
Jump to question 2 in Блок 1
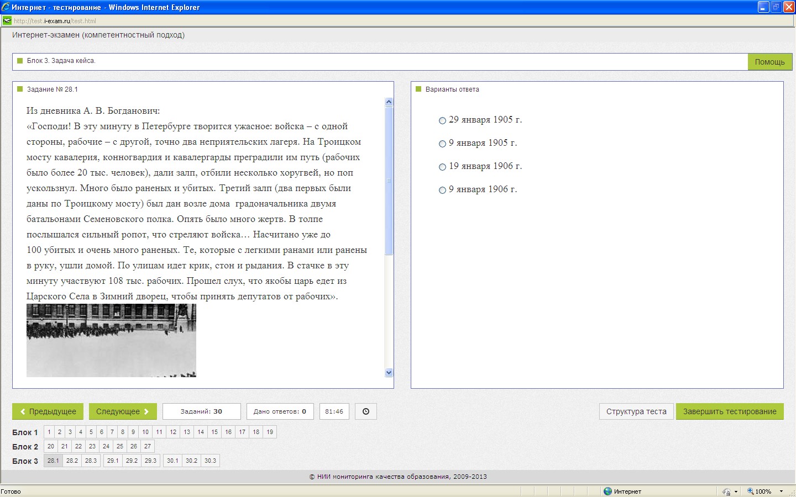pos(60,432)
